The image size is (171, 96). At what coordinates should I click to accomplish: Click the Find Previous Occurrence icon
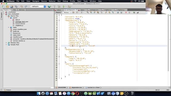[x=91, y=13]
